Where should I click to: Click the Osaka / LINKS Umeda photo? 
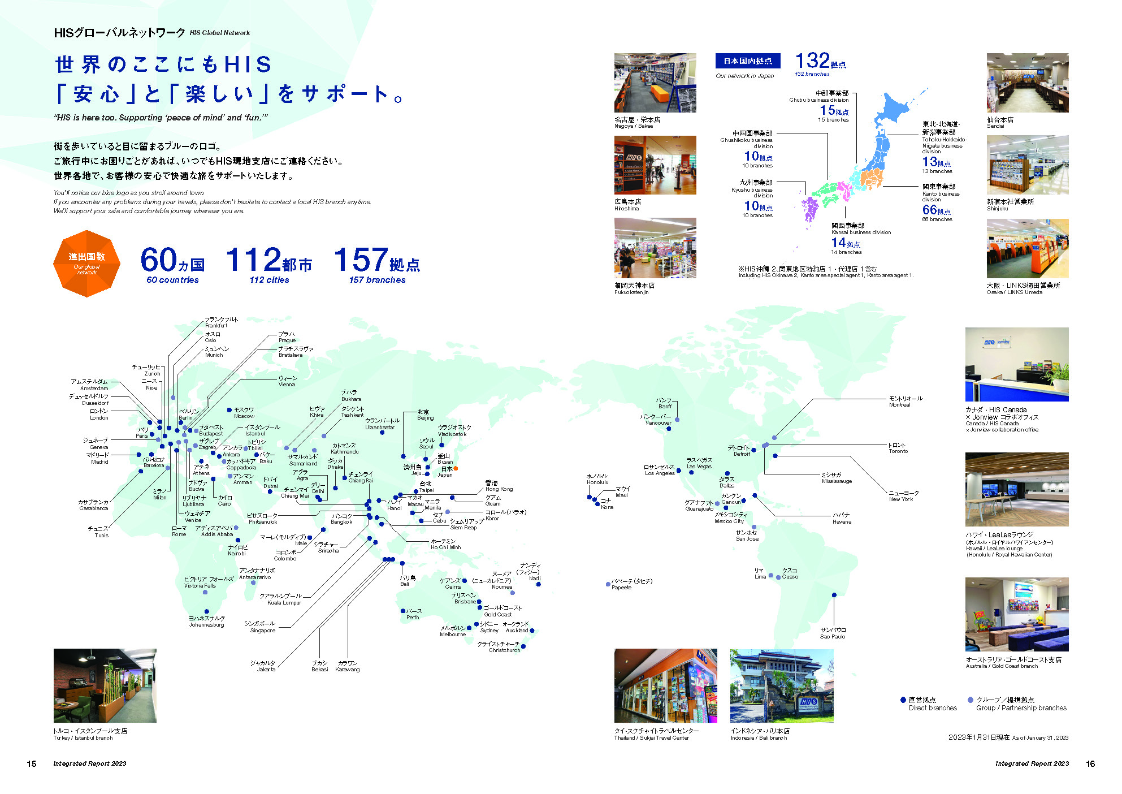pos(1028,248)
